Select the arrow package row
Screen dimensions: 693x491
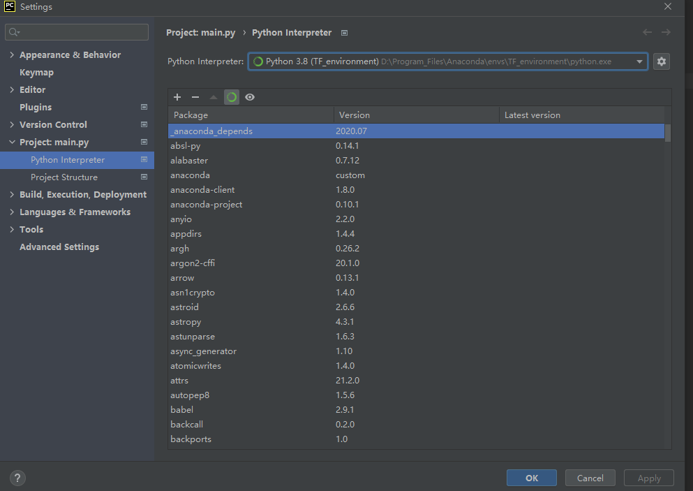417,278
